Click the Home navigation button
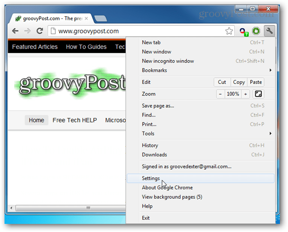This screenshot has height=232, width=288. (36, 120)
